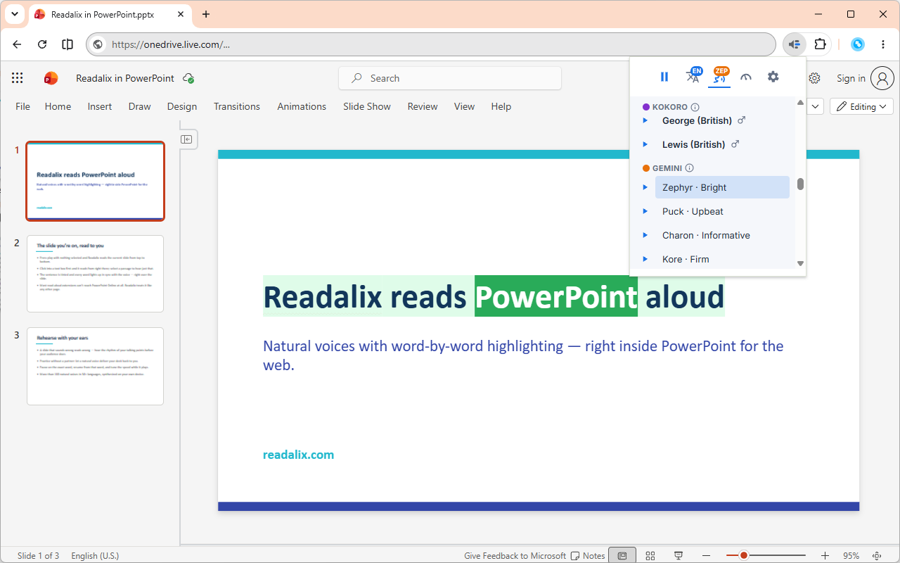Switch to Slide Sorter view

pos(650,555)
